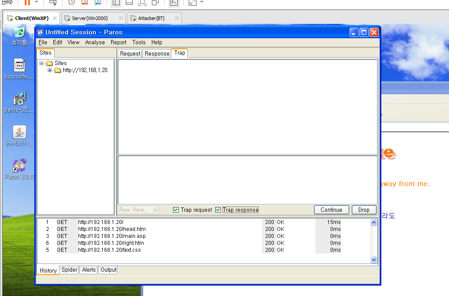Select history row http://192.168.1.20/head.htm
Image resolution: width=449 pixels, height=296 pixels.
tap(204, 229)
